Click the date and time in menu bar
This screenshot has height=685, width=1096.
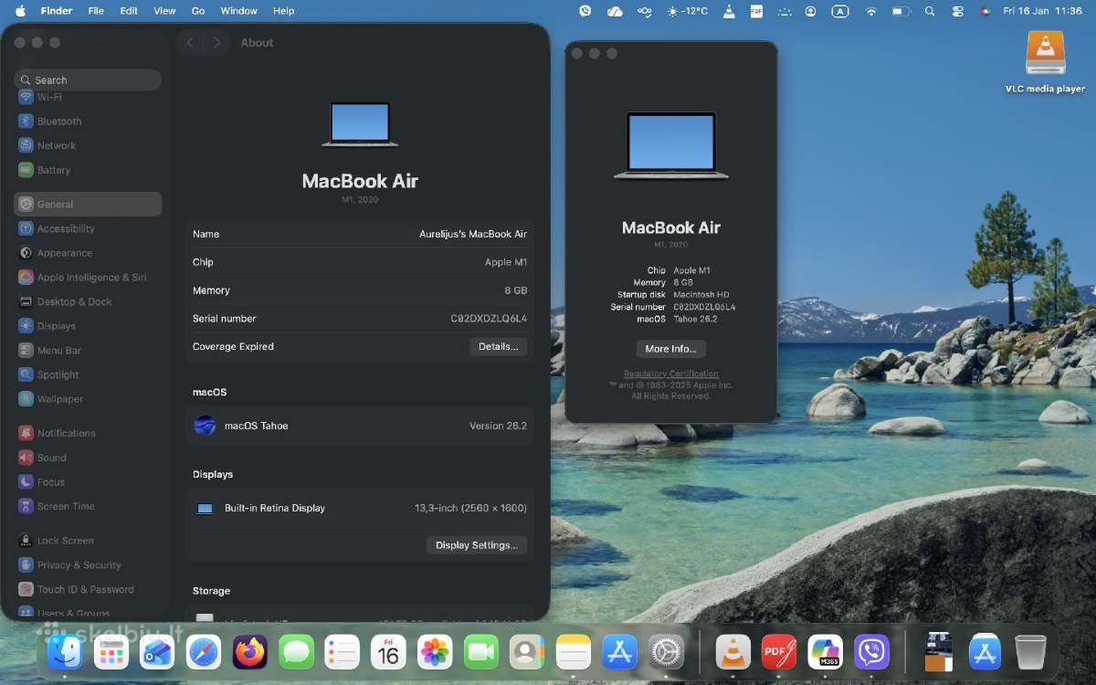(x=1042, y=11)
